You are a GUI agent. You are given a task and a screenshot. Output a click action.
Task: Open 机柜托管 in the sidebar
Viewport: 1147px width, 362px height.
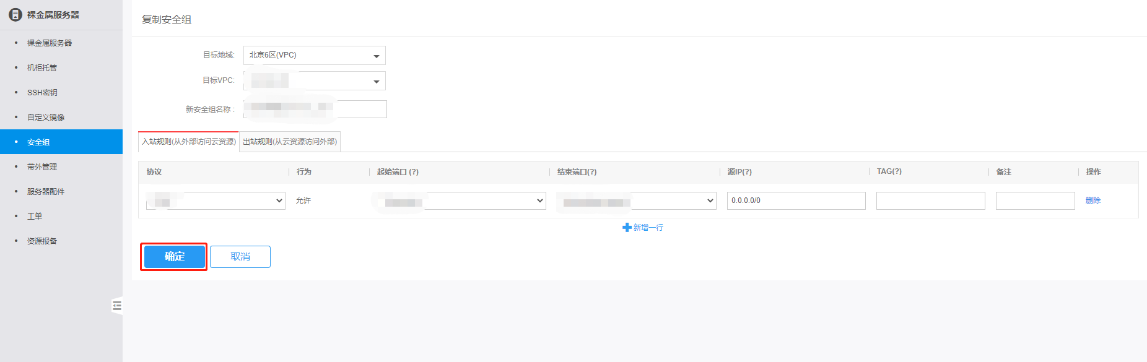click(42, 67)
